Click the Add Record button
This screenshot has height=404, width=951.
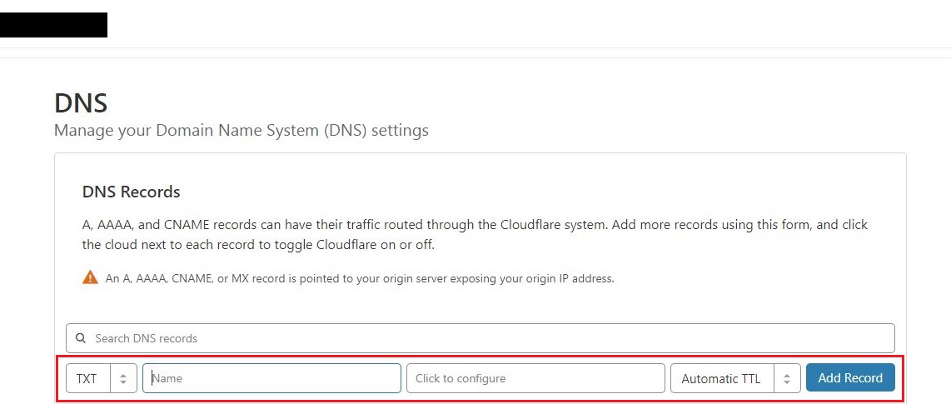(x=850, y=378)
